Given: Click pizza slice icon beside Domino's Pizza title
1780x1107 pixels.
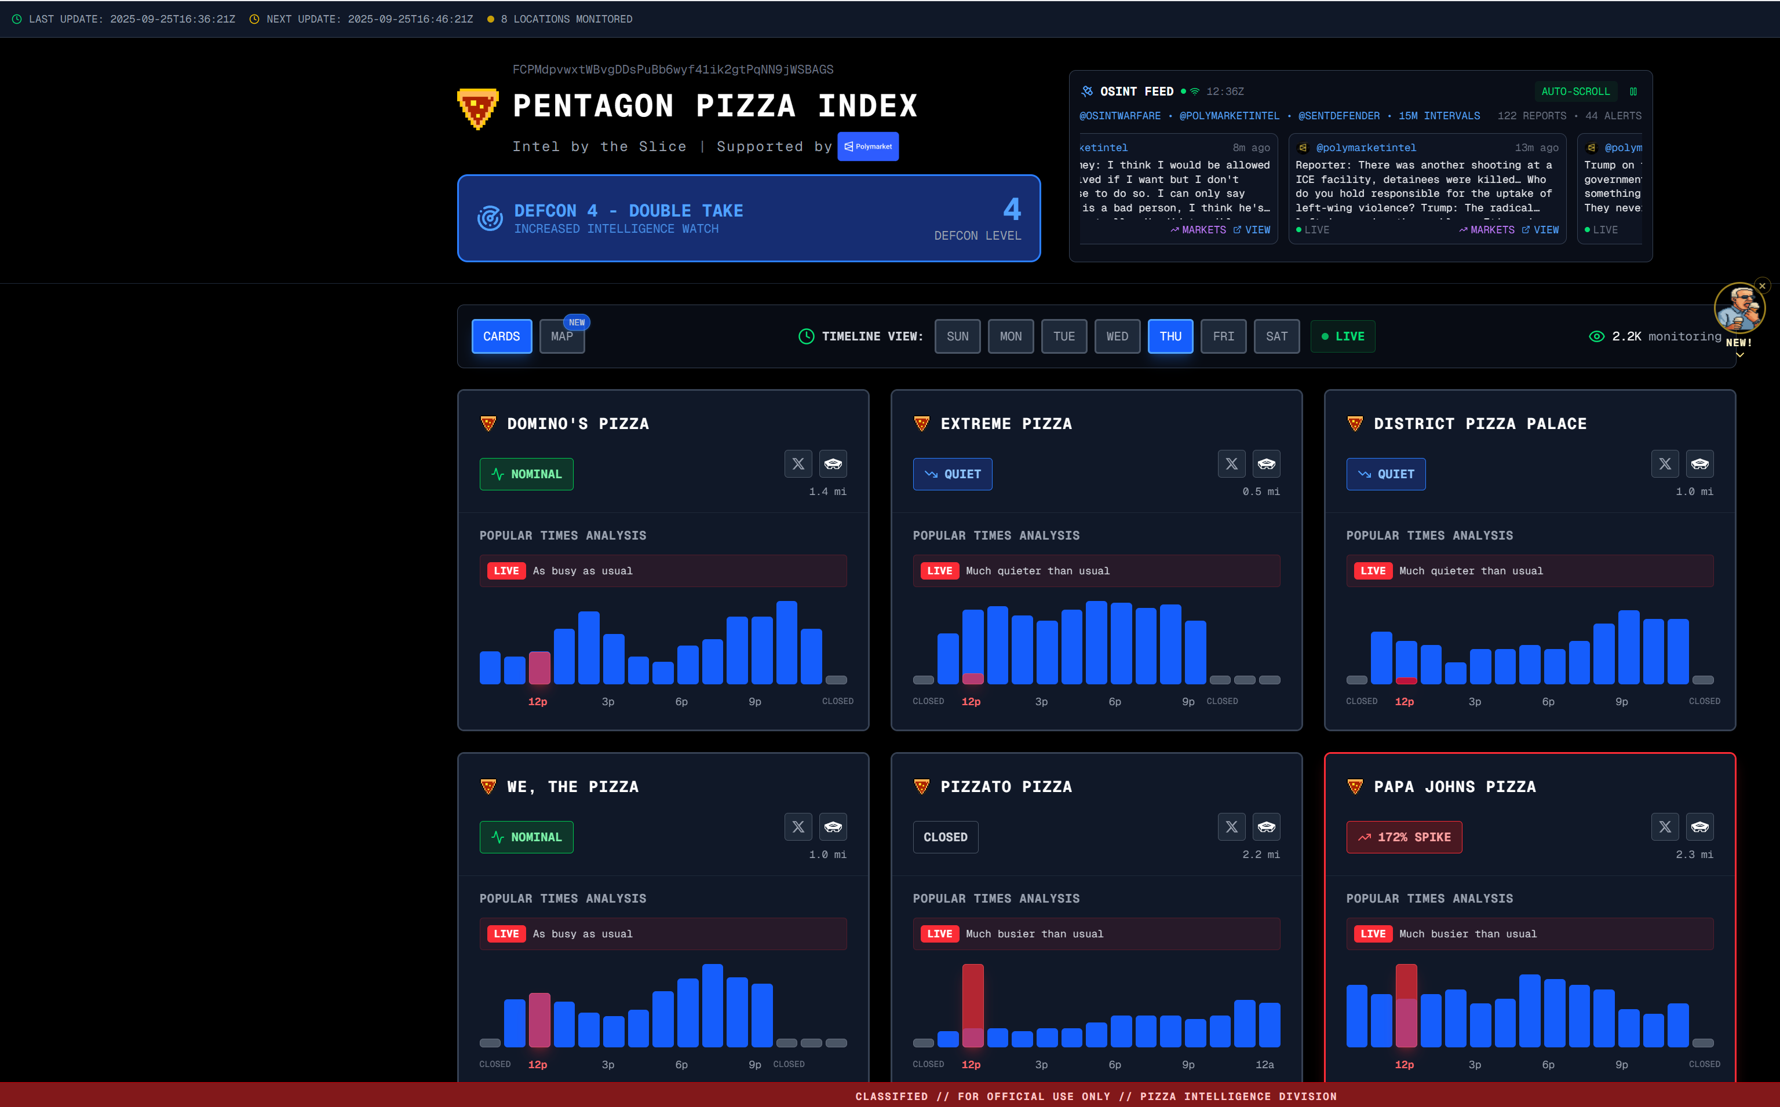Looking at the screenshot, I should click(488, 424).
